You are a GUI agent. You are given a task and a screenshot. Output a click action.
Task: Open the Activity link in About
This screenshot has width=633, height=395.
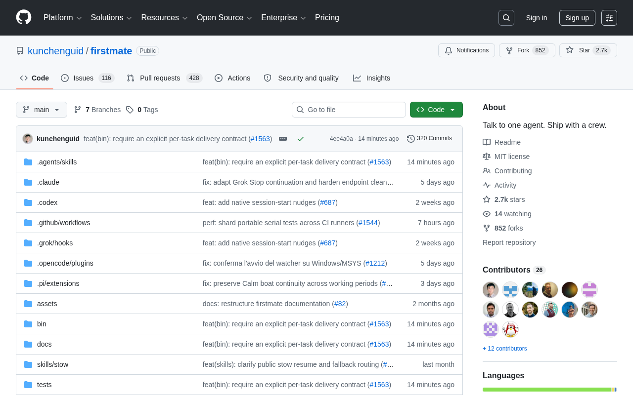tap(499, 185)
